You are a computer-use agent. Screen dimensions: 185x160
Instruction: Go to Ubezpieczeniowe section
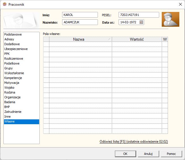[22, 49]
